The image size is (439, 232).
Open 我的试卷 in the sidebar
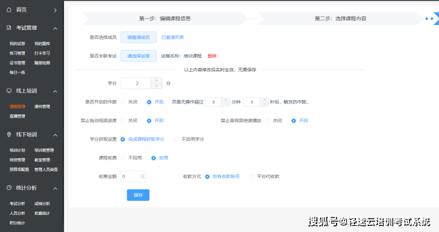17,44
